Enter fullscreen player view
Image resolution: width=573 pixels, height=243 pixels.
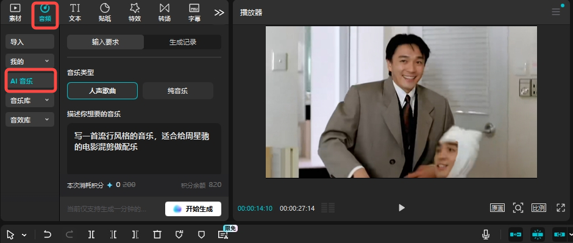(x=561, y=208)
